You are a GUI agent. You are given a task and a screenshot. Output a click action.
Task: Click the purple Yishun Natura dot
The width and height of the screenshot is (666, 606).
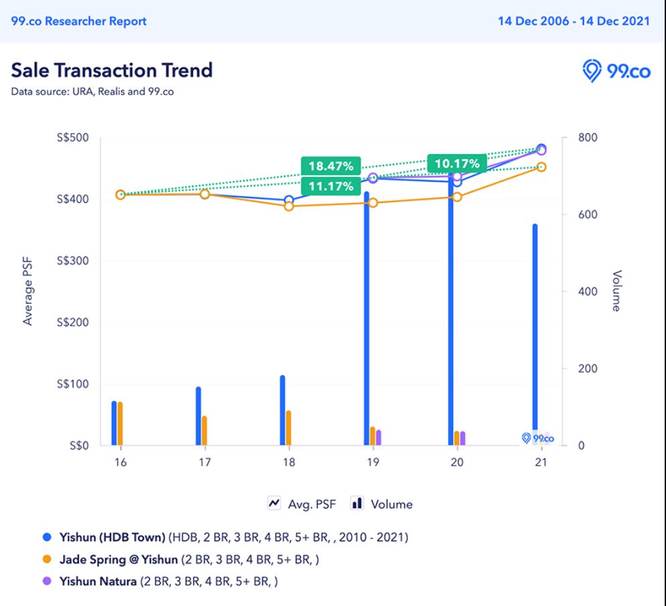47,581
